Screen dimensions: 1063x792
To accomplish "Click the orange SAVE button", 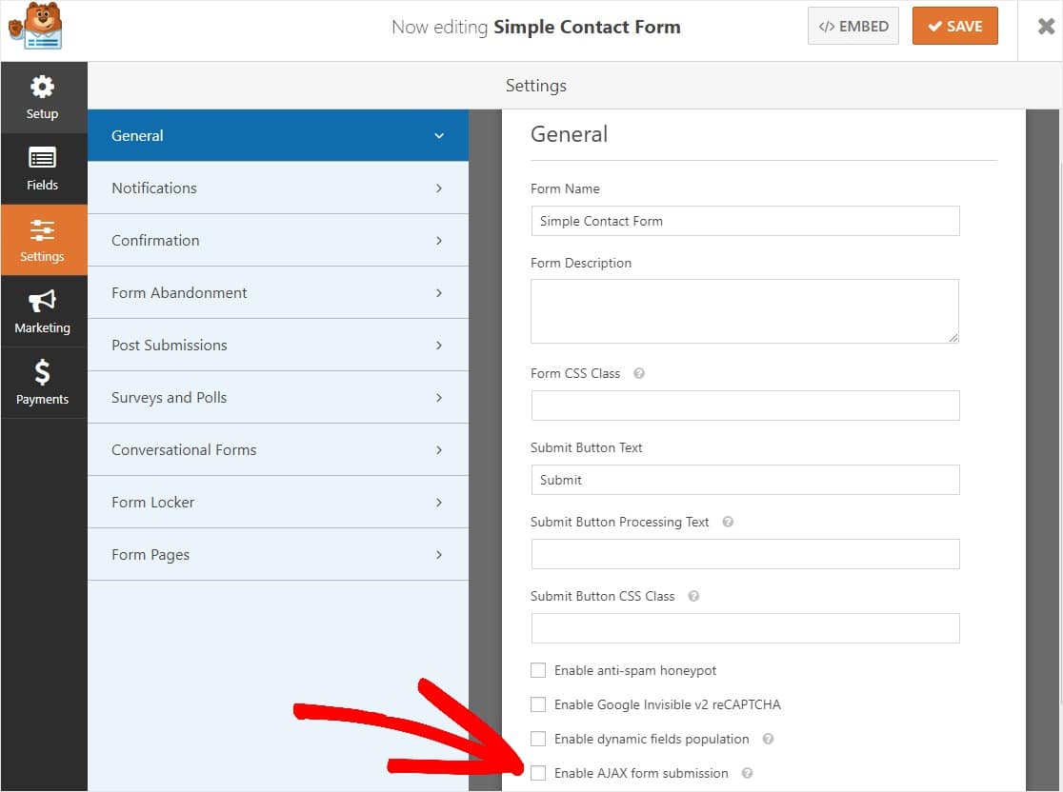I will (x=954, y=27).
